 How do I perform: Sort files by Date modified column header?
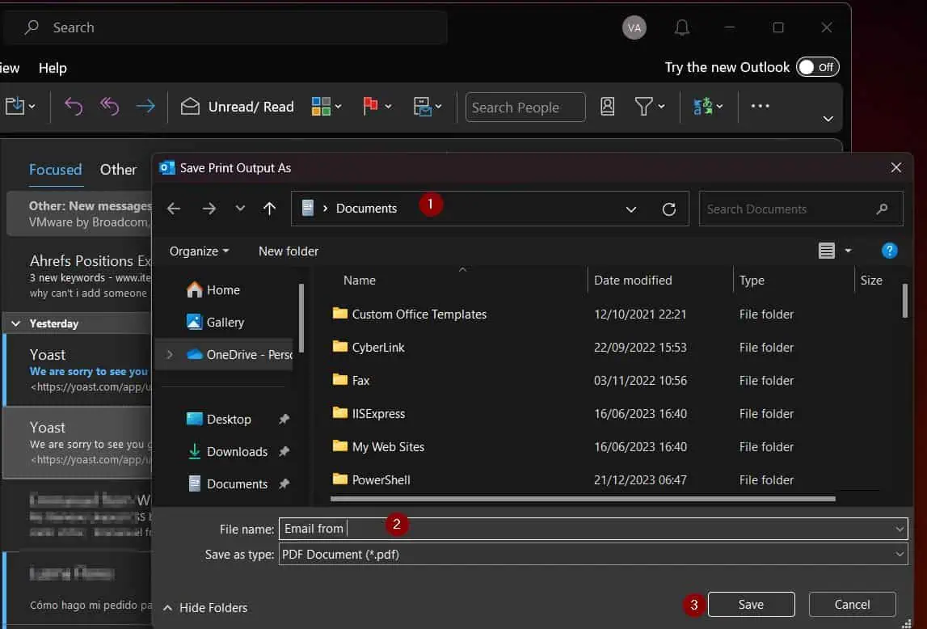(x=633, y=281)
